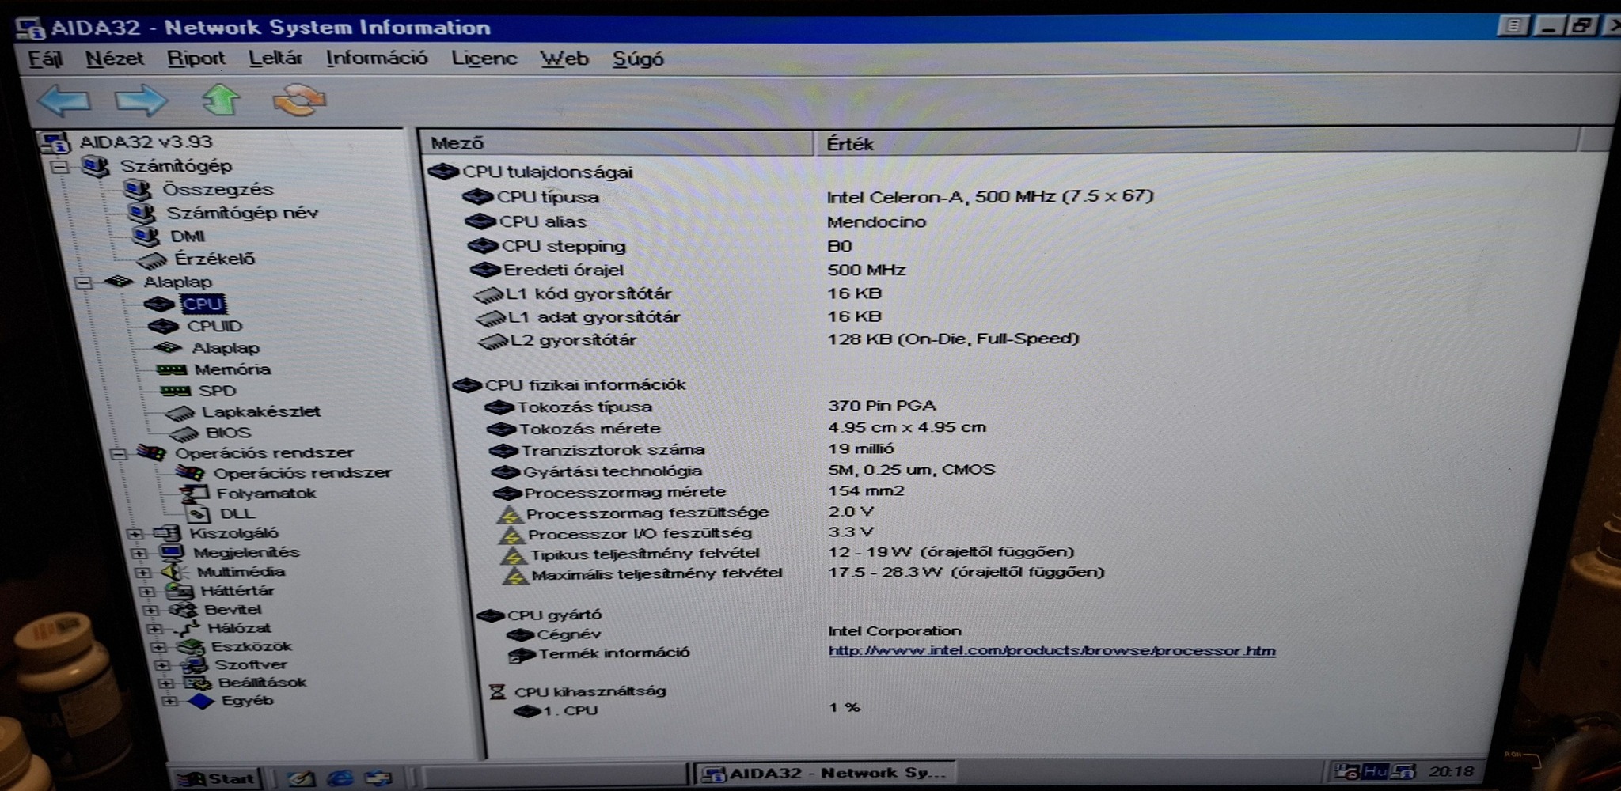1621x791 pixels.
Task: Click the "Mendocino" CPU alias value
Action: coord(876,222)
